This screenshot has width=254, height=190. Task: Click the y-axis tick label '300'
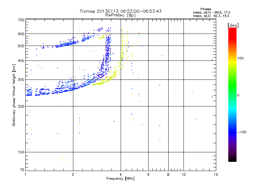[21, 80]
